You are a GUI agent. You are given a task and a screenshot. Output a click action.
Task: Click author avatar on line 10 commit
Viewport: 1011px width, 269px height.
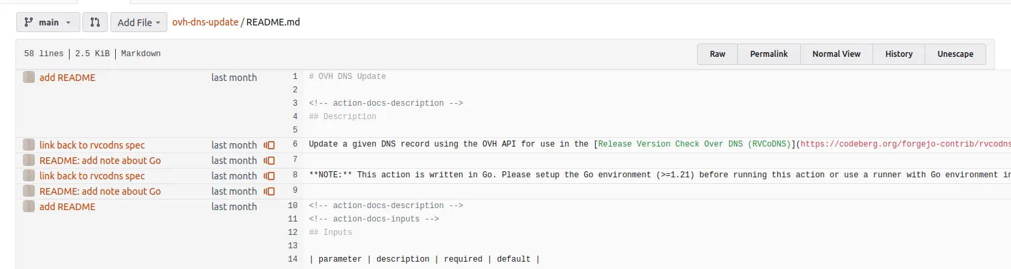[29, 207]
